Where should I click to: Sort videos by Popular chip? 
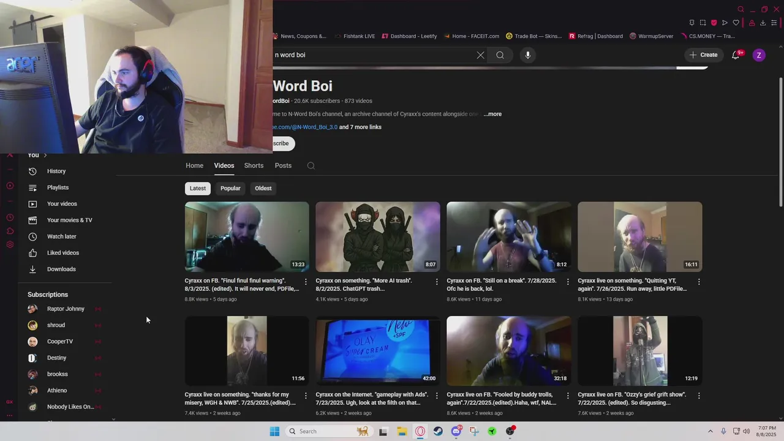[x=230, y=189]
